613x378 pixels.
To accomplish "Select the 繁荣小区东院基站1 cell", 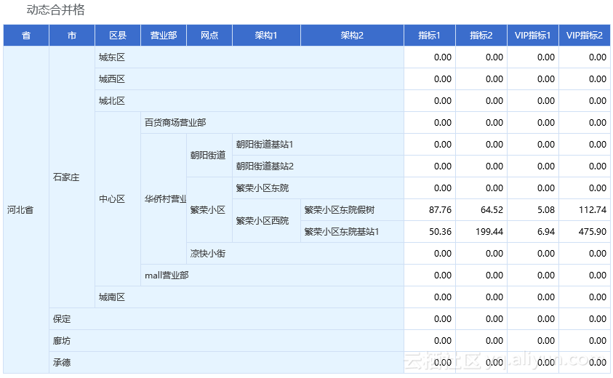I will click(352, 232).
